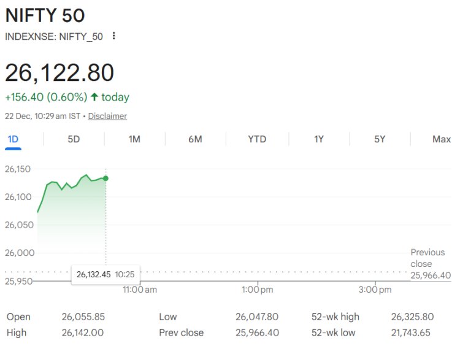Select the Max time range

(x=441, y=139)
